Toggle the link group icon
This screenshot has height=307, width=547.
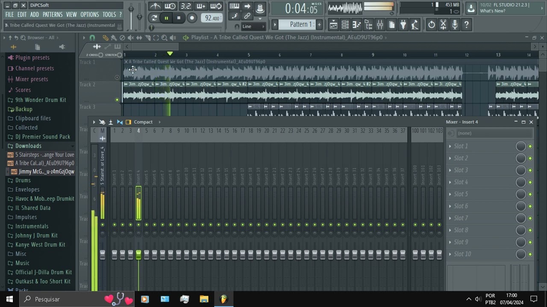[x=247, y=16]
